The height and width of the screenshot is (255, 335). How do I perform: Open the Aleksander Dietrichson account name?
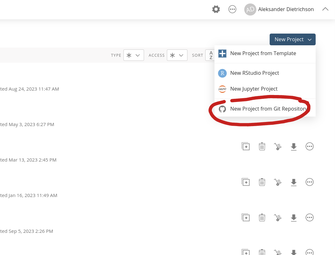pyautogui.click(x=286, y=9)
